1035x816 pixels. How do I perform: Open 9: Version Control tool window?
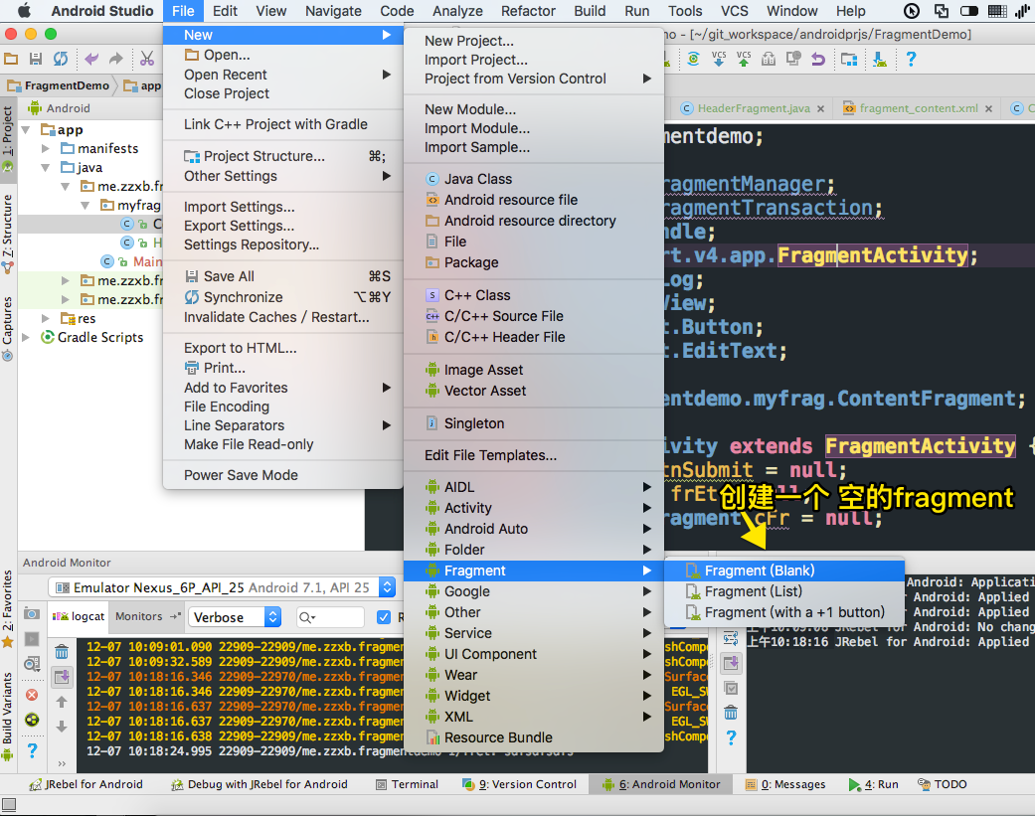[x=519, y=784]
